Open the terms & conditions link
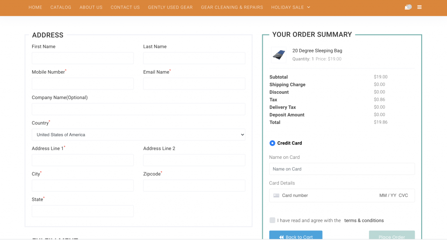This screenshot has width=447, height=240. pos(364,220)
